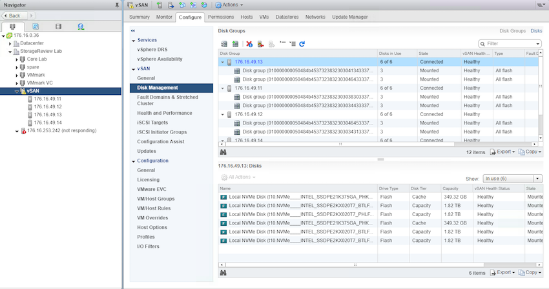The height and width of the screenshot is (289, 549).
Task: Open iSCSI Targets settings
Action: 152,123
